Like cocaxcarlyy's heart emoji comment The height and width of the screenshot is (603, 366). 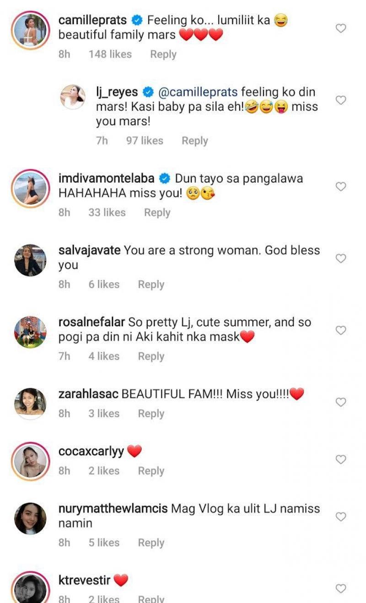point(341,459)
